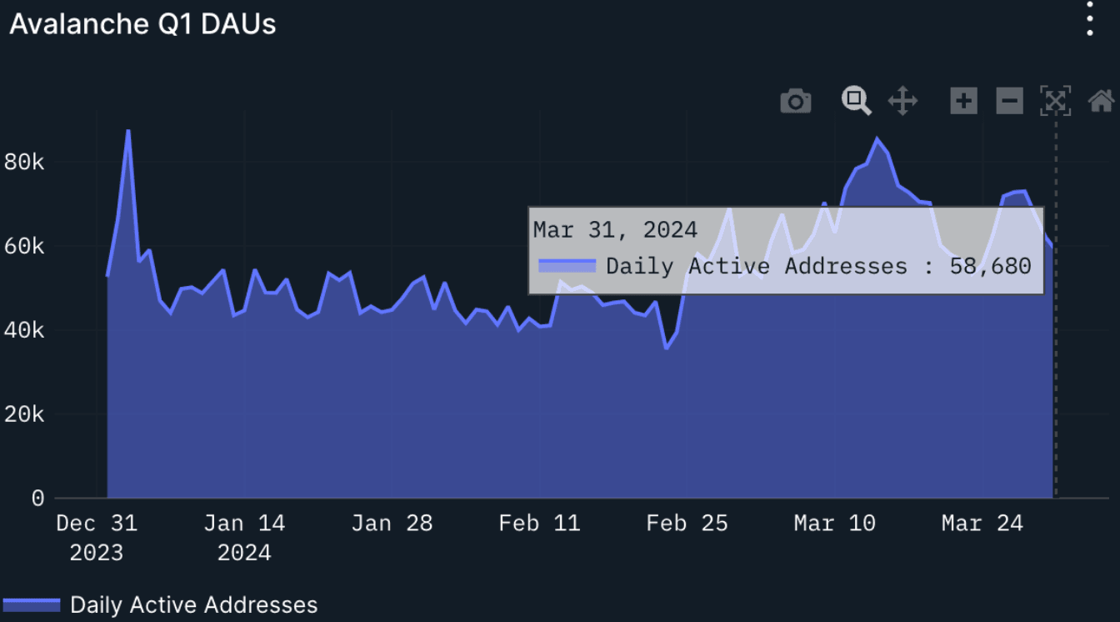Open the three-dot options menu
Image resolution: width=1120 pixels, height=622 pixels.
1089,19
